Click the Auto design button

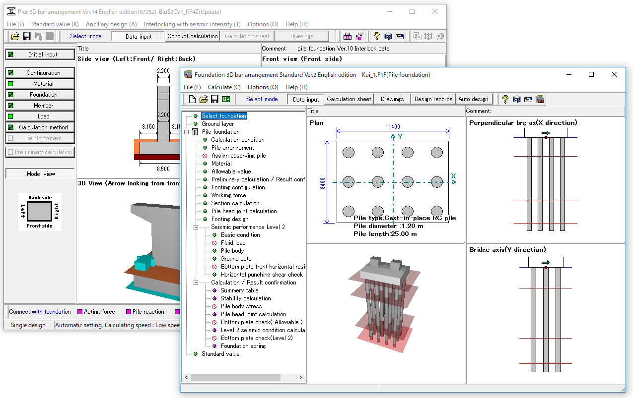[473, 99]
